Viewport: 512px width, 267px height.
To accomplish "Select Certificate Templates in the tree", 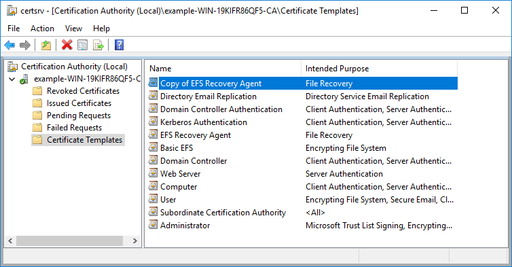I will coord(85,140).
